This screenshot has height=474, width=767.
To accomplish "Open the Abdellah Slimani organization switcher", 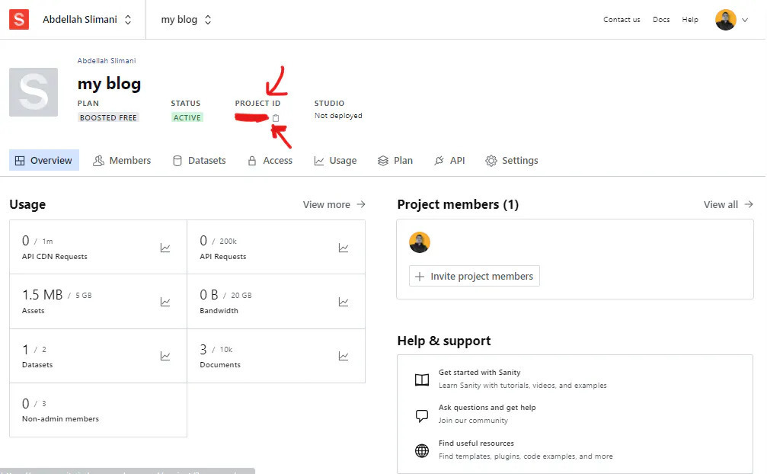I will pyautogui.click(x=86, y=19).
